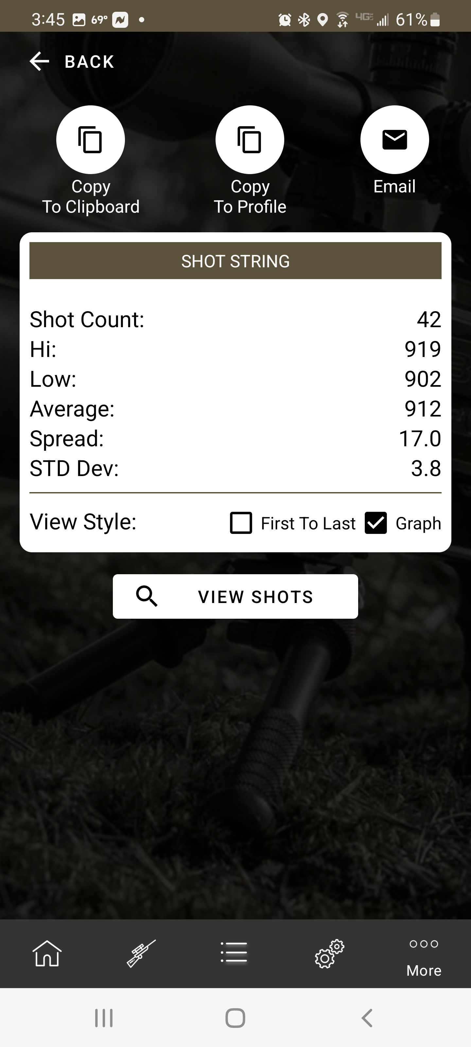Tap the Copy To Profile icon
Image resolution: width=471 pixels, height=1047 pixels.
pyautogui.click(x=250, y=139)
